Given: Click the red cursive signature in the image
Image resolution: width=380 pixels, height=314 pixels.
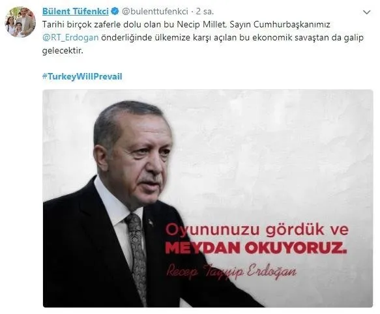Looking at the screenshot, I should (231, 271).
